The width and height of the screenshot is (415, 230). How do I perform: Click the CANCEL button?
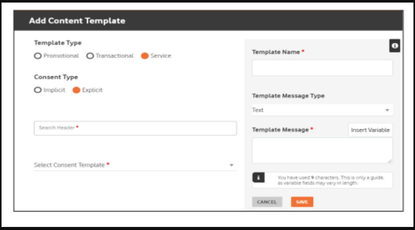tap(267, 202)
